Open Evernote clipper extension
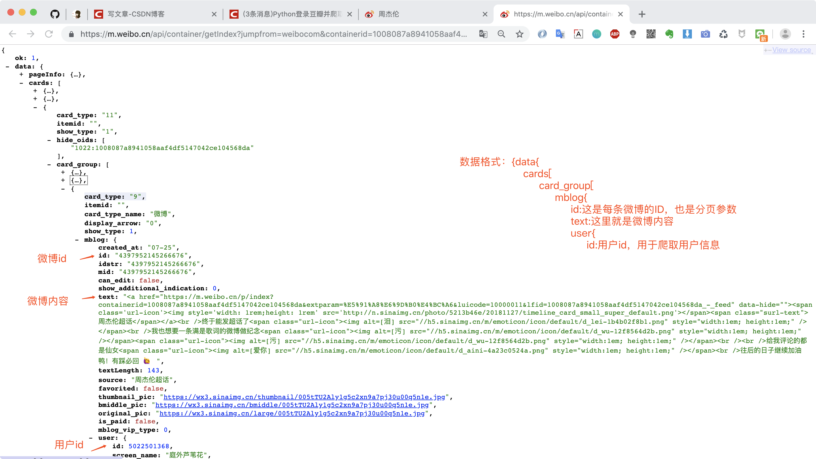This screenshot has height=459, width=816. tap(669, 34)
